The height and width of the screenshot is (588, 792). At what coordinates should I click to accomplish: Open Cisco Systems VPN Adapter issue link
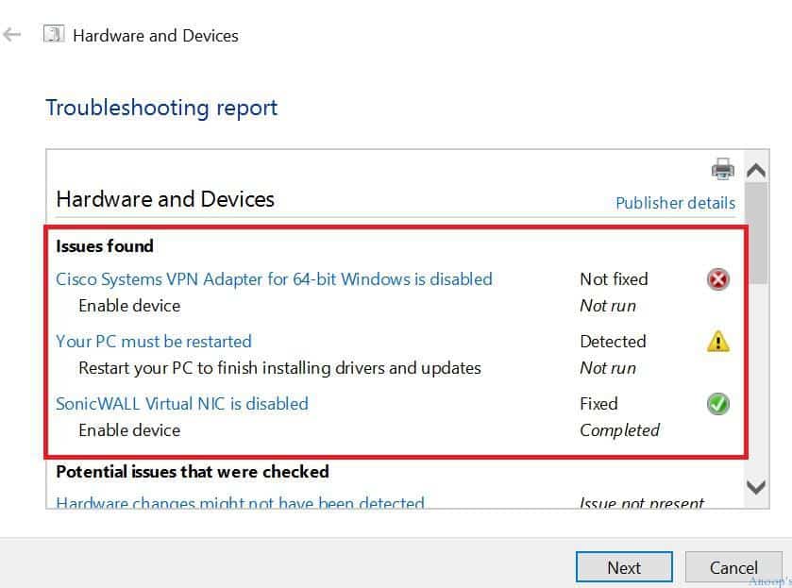pos(274,279)
